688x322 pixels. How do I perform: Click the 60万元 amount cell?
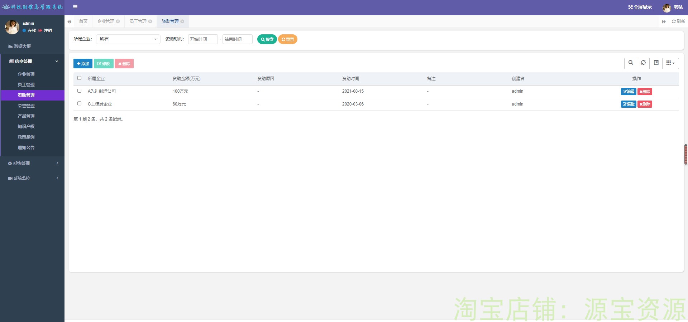[179, 104]
